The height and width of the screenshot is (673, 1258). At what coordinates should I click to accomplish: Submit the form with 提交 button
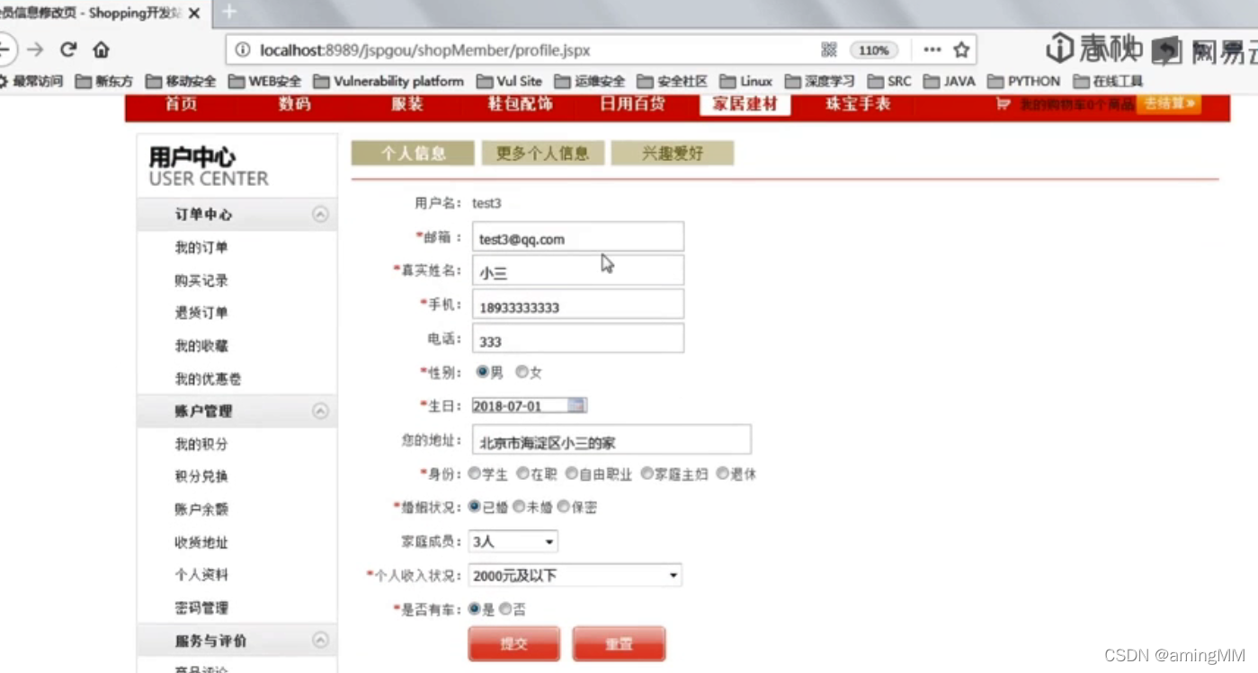pyautogui.click(x=514, y=644)
